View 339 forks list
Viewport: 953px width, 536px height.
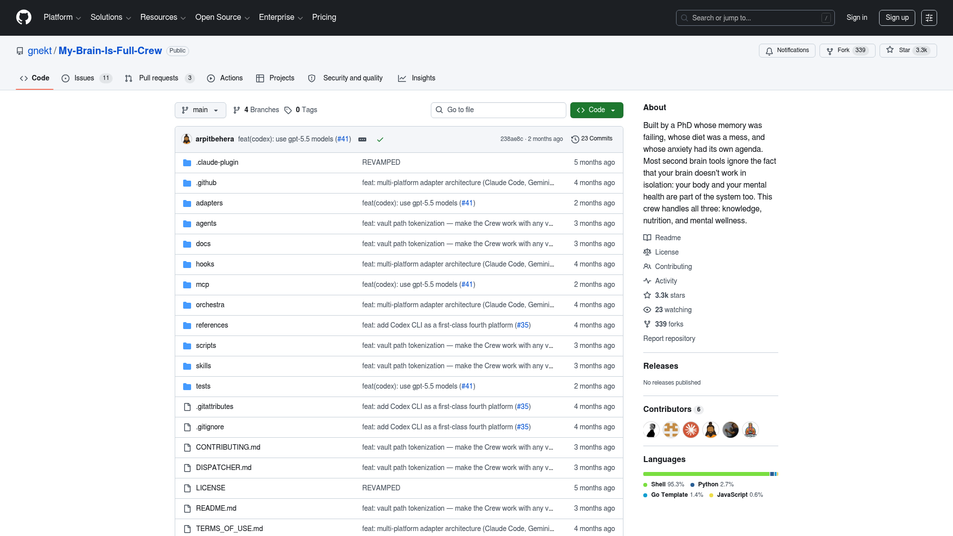click(664, 324)
